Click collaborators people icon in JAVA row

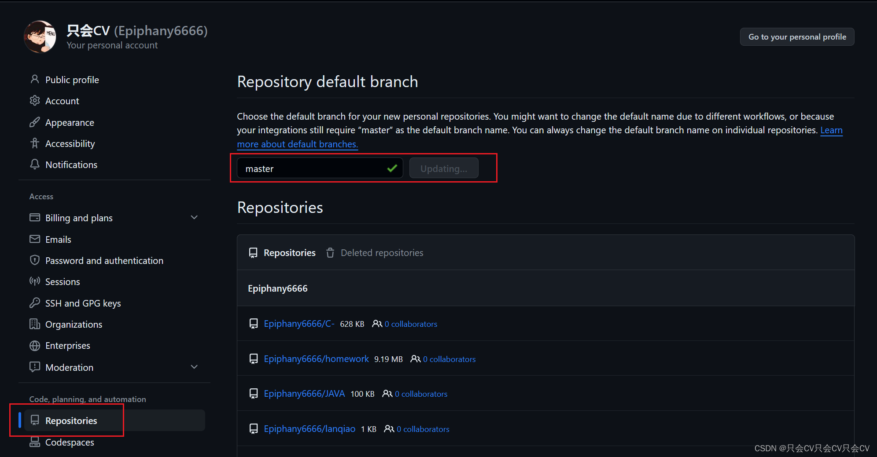pos(387,394)
